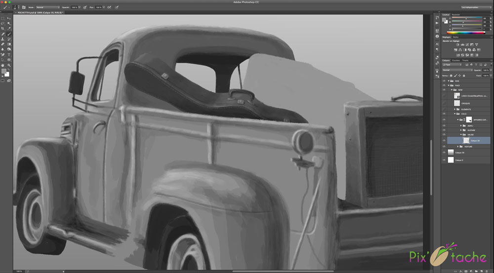Select the Lasso tool
Viewport: 494px width, 273px height.
[x=3, y=23]
